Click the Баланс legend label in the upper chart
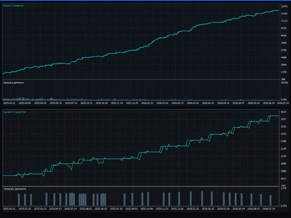 [7, 6]
